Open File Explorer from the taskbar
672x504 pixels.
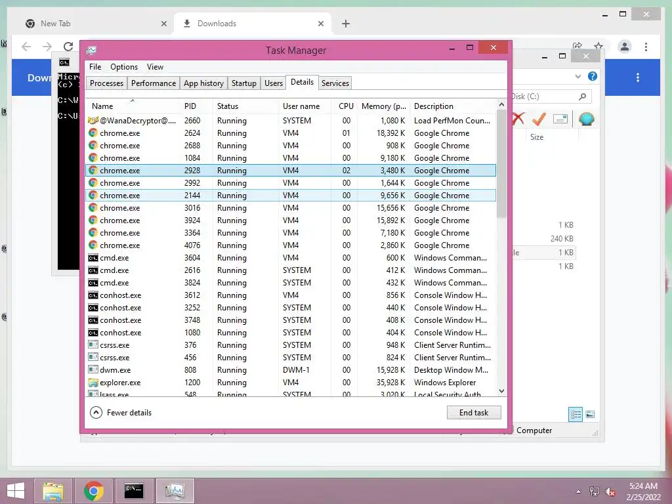tap(53, 491)
